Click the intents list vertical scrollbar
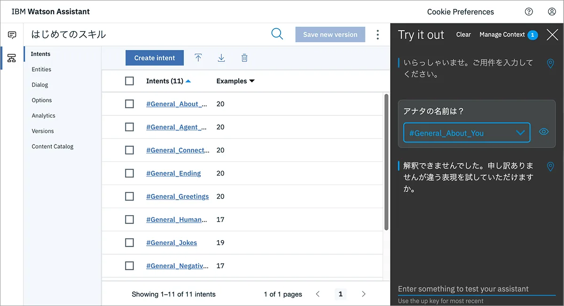564x306 pixels. [x=386, y=162]
